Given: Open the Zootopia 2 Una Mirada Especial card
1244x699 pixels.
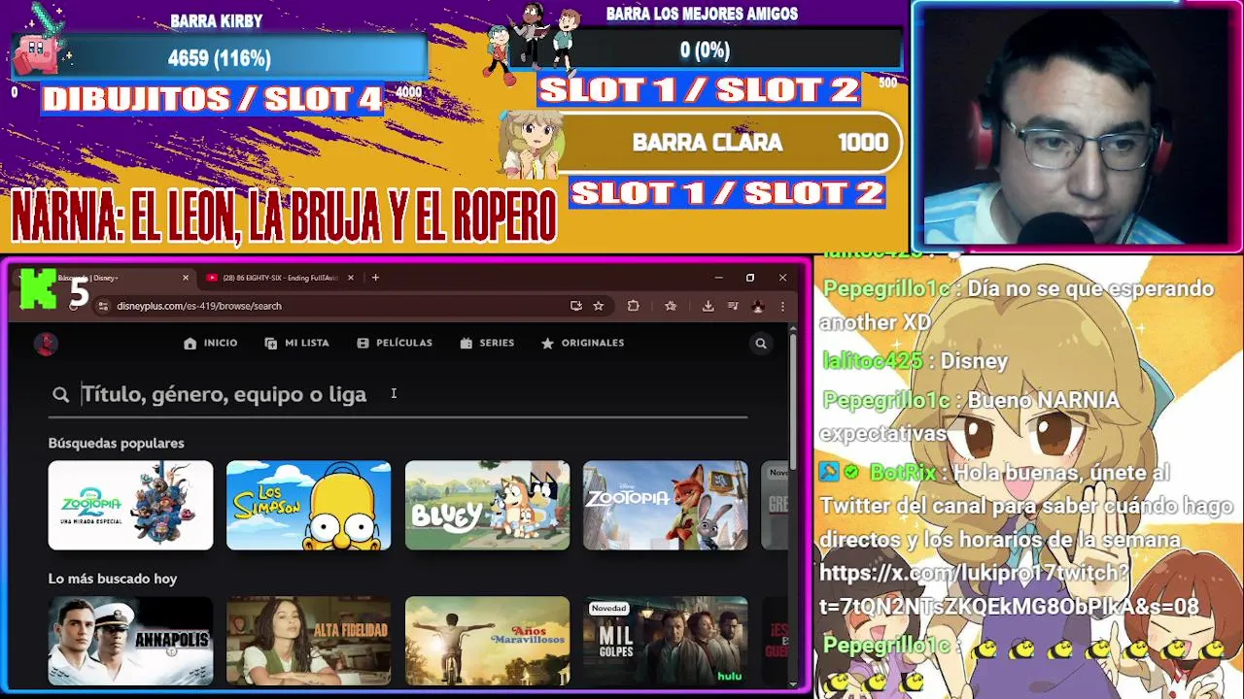Looking at the screenshot, I should 130,505.
